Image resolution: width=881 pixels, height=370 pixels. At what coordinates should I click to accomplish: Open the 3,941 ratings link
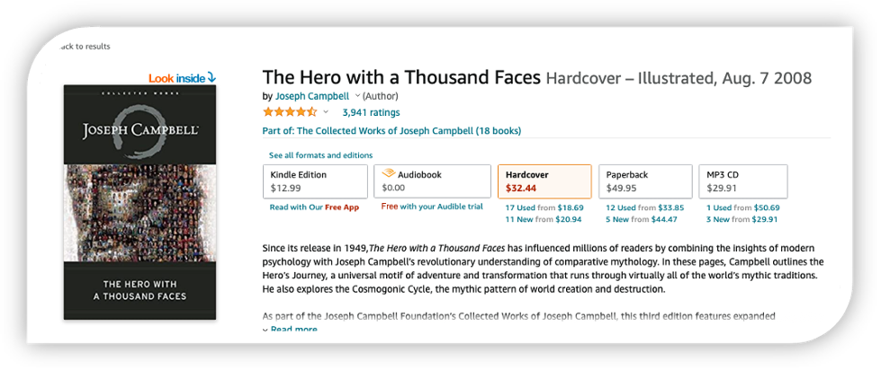click(371, 112)
